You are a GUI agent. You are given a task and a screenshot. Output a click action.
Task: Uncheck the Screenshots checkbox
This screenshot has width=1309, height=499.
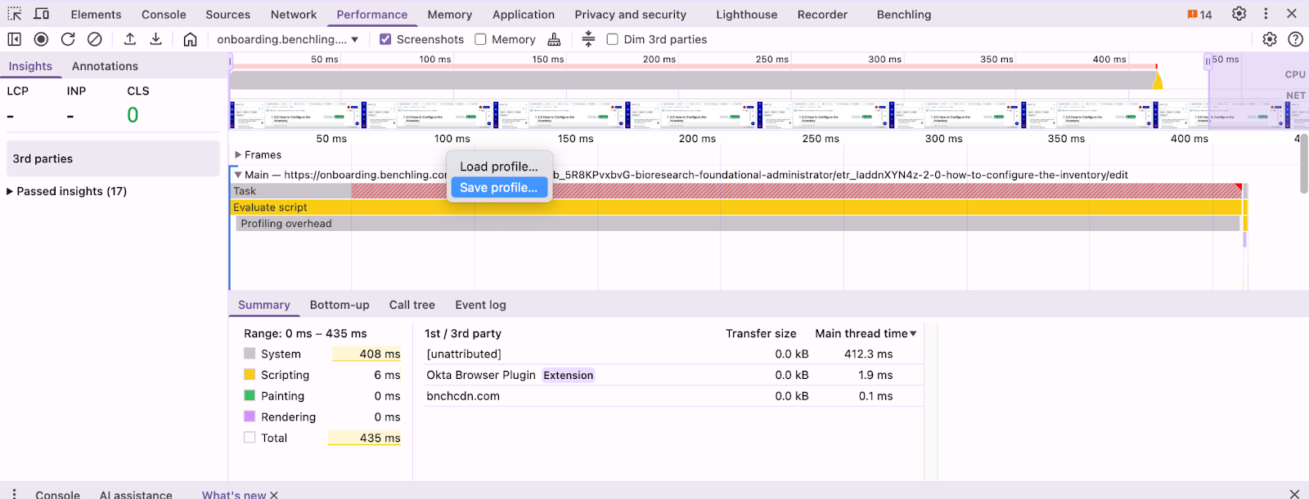[x=385, y=39]
